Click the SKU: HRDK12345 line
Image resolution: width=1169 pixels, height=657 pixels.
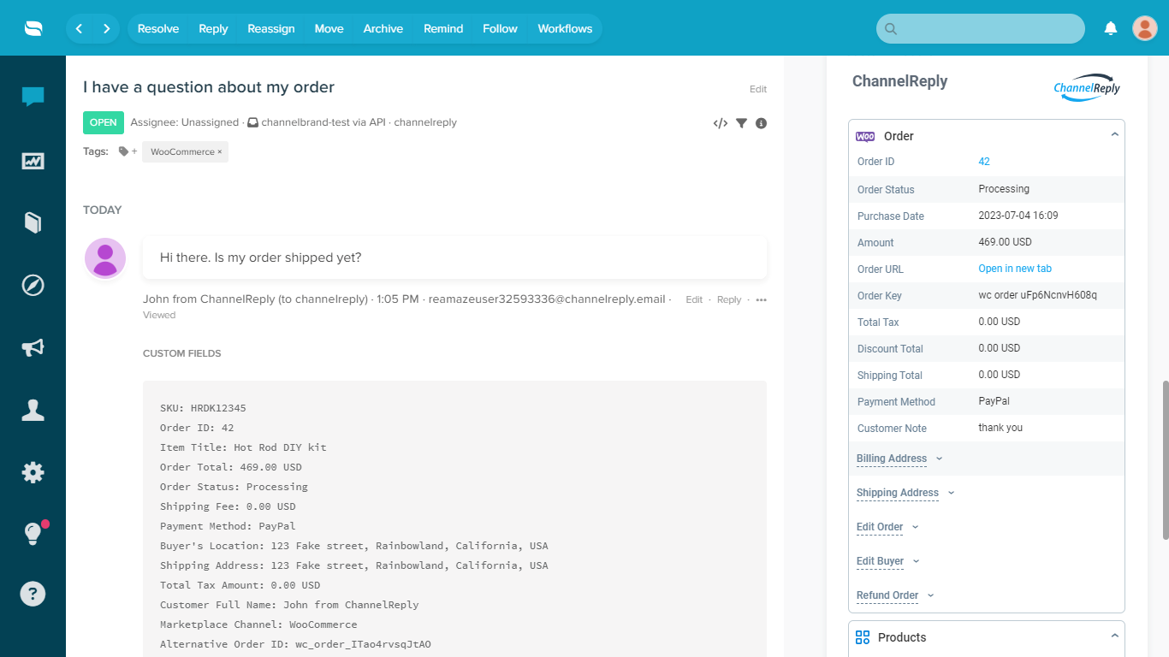tap(203, 408)
